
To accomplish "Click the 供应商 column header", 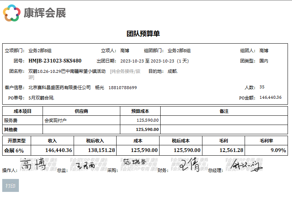I will click(81, 111).
